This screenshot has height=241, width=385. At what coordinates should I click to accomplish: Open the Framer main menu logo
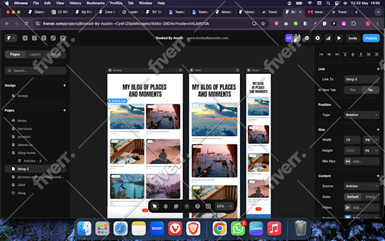tap(11, 38)
